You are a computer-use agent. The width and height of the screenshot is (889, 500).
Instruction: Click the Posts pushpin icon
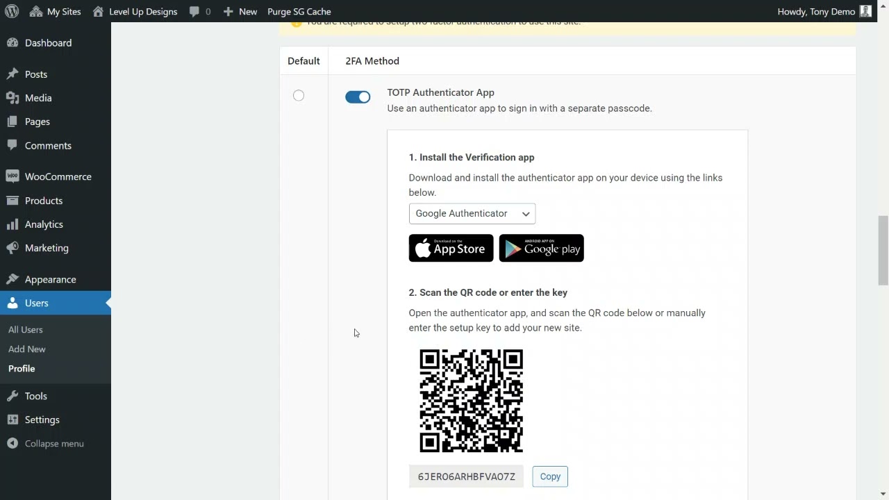pyautogui.click(x=13, y=74)
